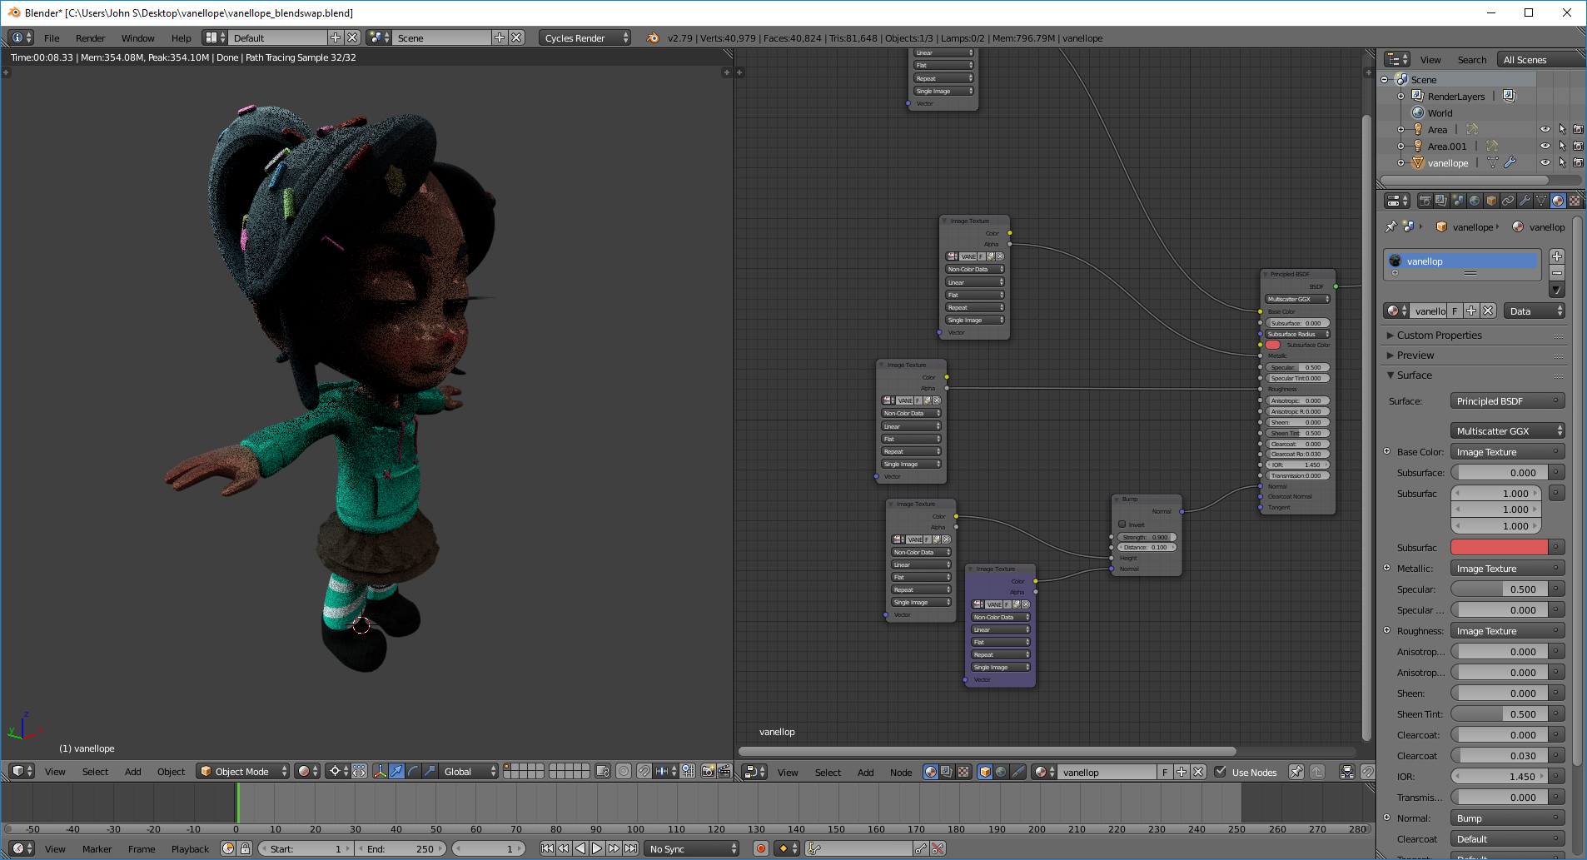Image resolution: width=1587 pixels, height=860 pixels.
Task: Open the Scene properties tab
Action: pos(1458,201)
